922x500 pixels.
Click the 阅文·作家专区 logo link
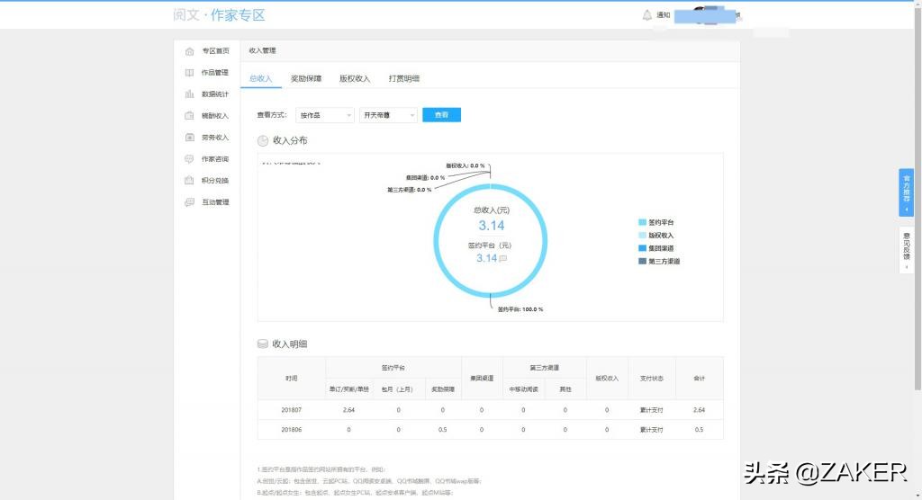[x=220, y=15]
